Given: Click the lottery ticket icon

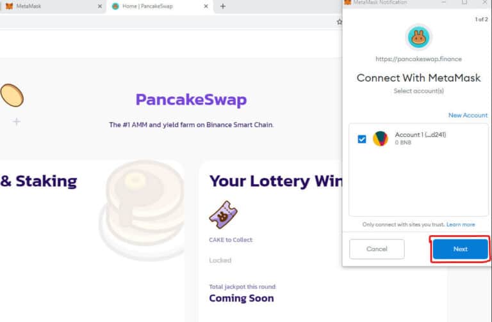Looking at the screenshot, I should point(223,215).
